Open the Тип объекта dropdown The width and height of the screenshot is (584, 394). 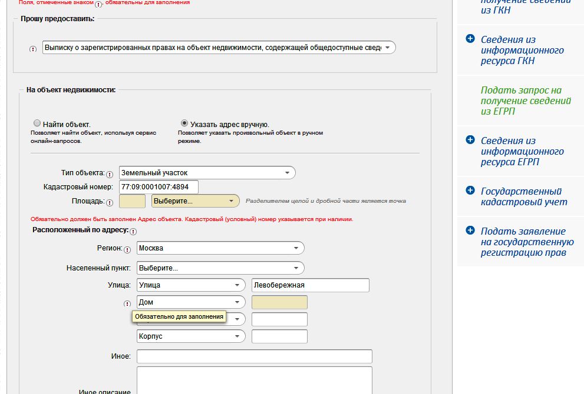[x=207, y=173]
